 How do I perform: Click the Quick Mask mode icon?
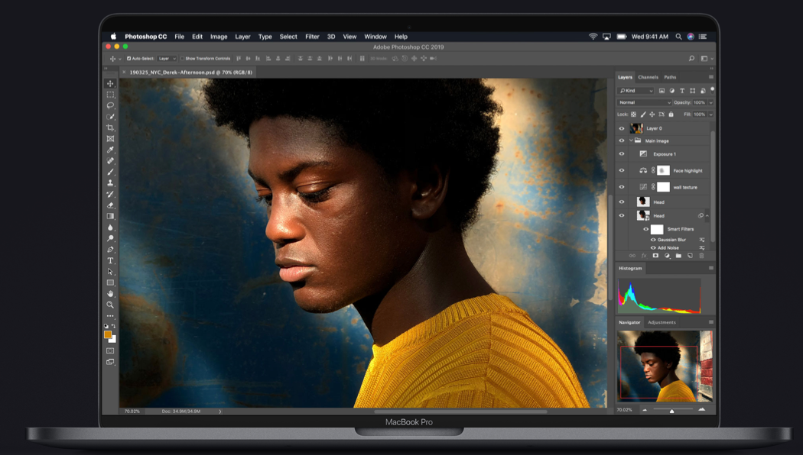click(x=110, y=350)
